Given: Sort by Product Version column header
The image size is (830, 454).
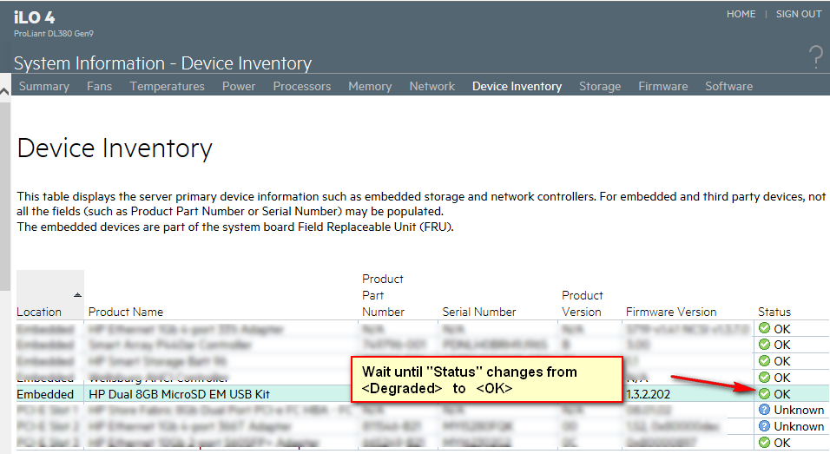Looking at the screenshot, I should tap(583, 303).
